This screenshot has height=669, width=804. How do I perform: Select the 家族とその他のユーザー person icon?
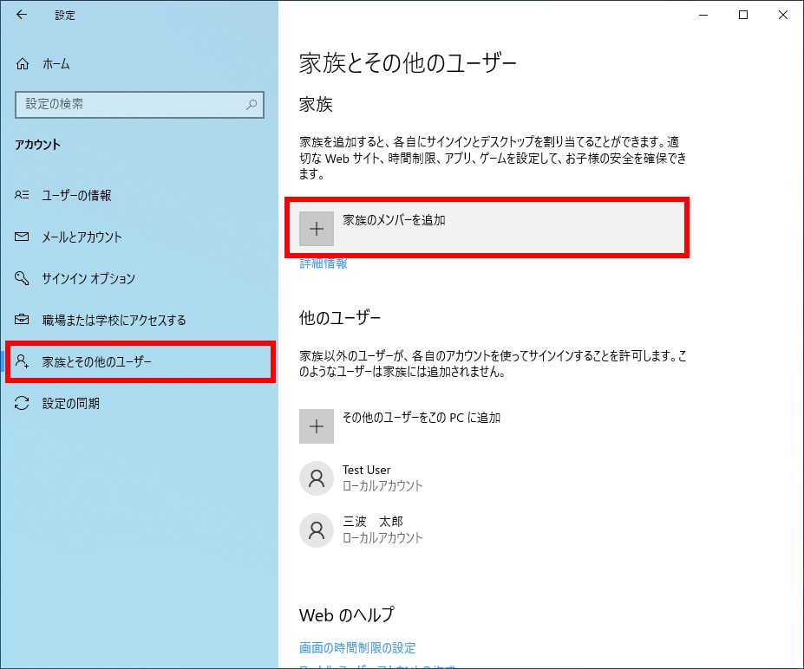pos(22,361)
